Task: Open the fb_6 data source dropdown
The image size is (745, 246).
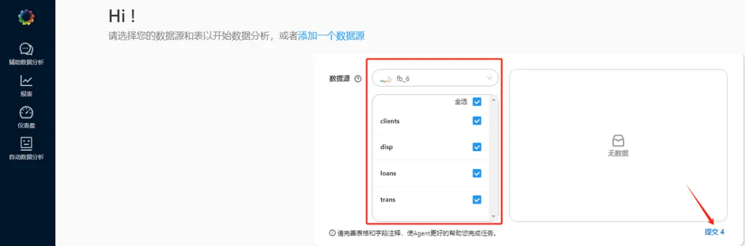Action: tap(435, 78)
